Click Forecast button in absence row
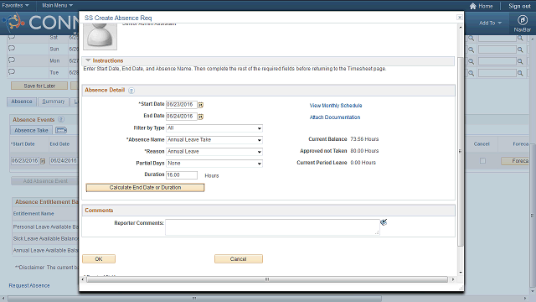Screen dimensions: 536x302 [x=515, y=161]
